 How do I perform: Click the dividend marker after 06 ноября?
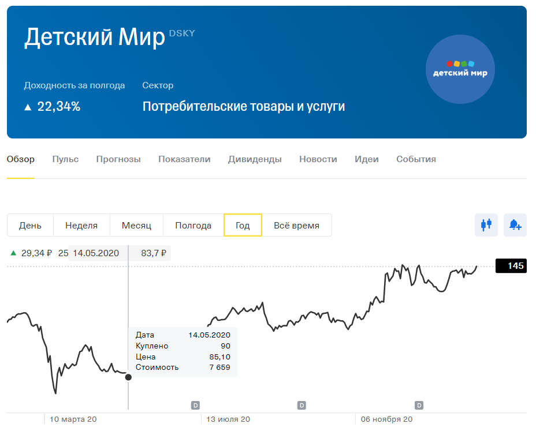coord(419,406)
